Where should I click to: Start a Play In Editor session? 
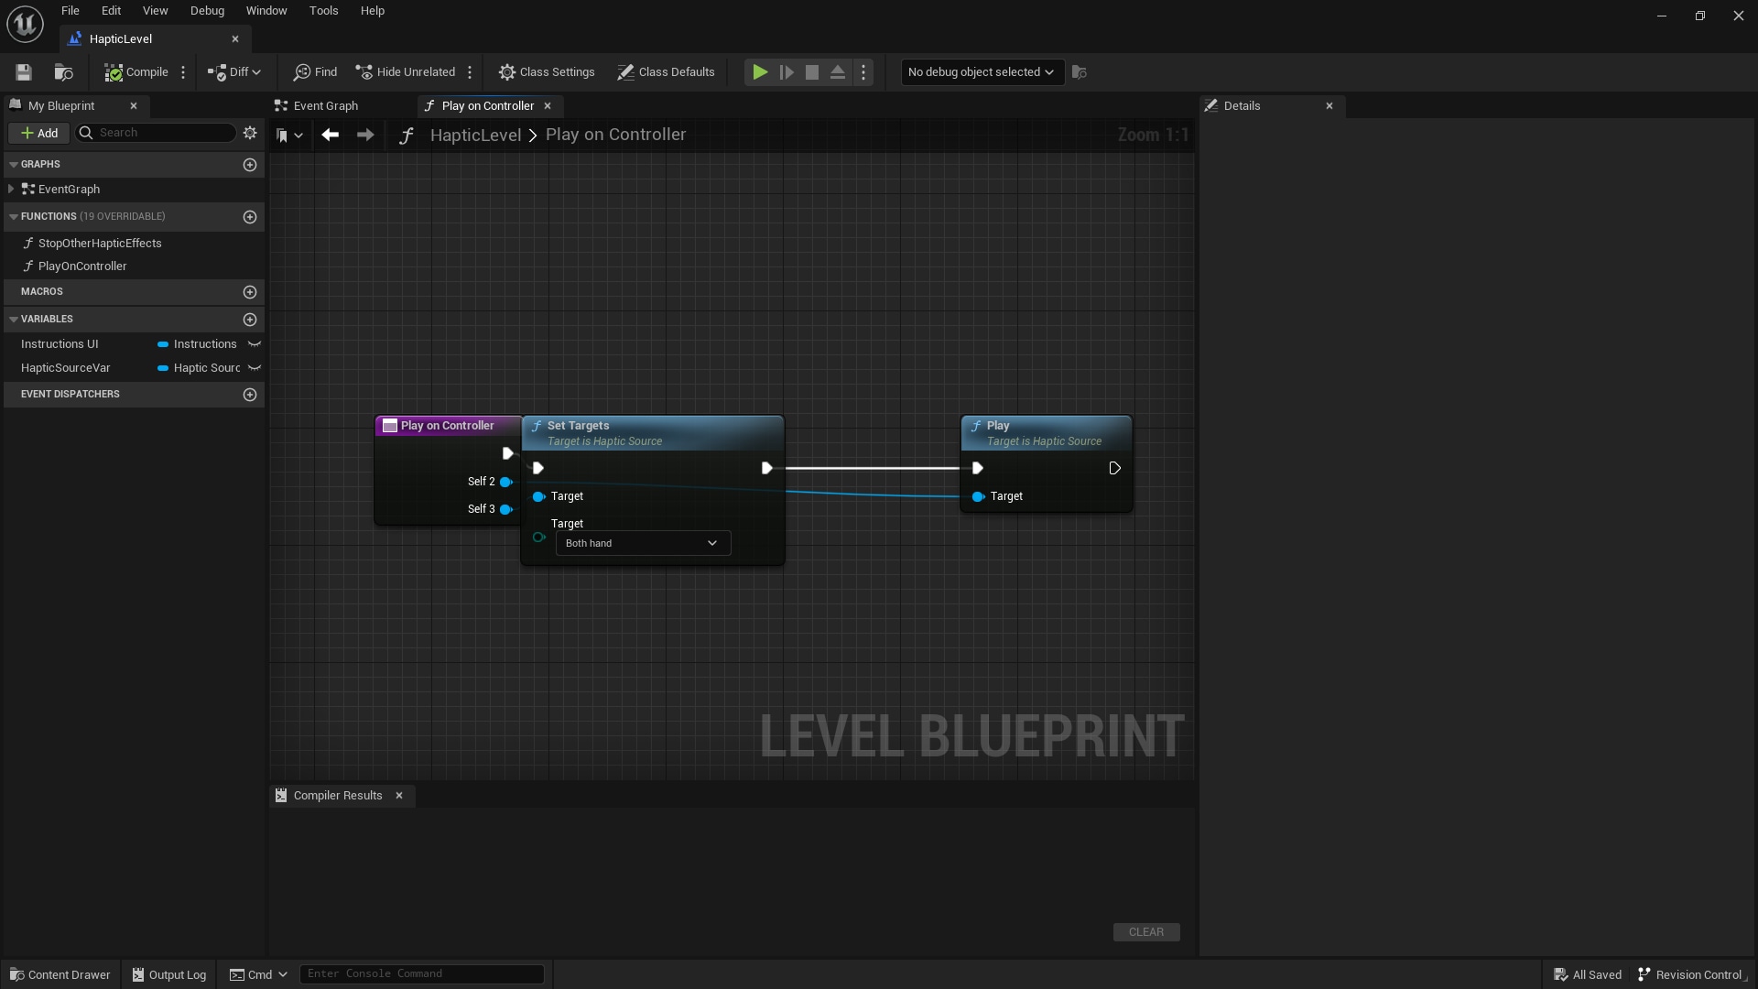click(x=759, y=72)
